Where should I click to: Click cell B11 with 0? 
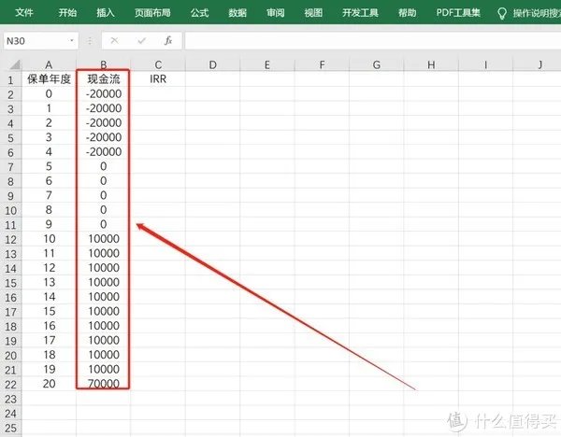(104, 224)
